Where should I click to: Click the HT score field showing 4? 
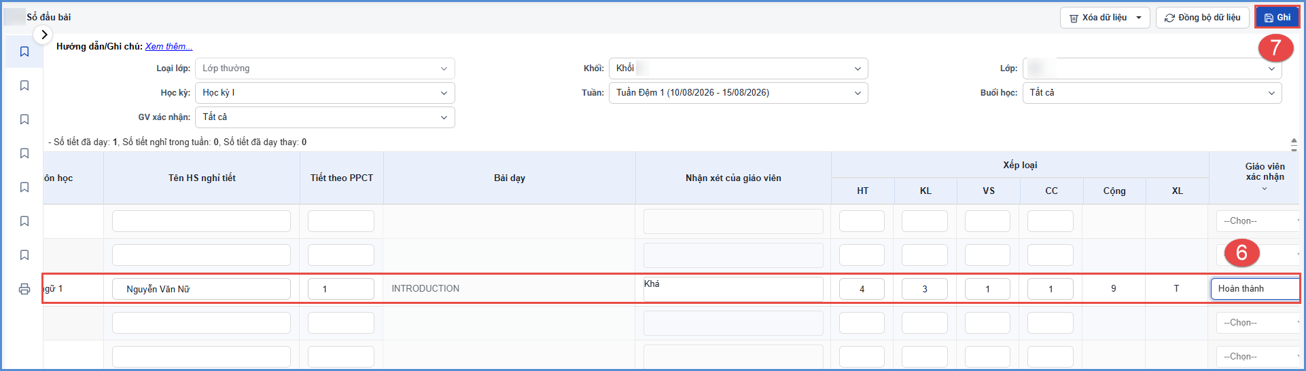[x=862, y=289]
